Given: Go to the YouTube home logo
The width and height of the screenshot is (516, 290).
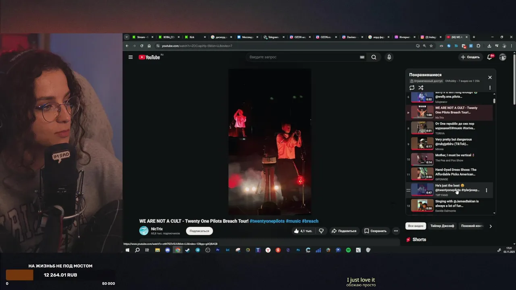Looking at the screenshot, I should pyautogui.click(x=150, y=57).
